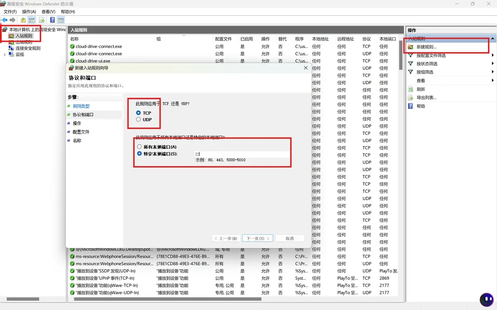Click the green check of UPnP 事件(TCP-In) rule
Screen dimensions: 497x310
click(72, 278)
